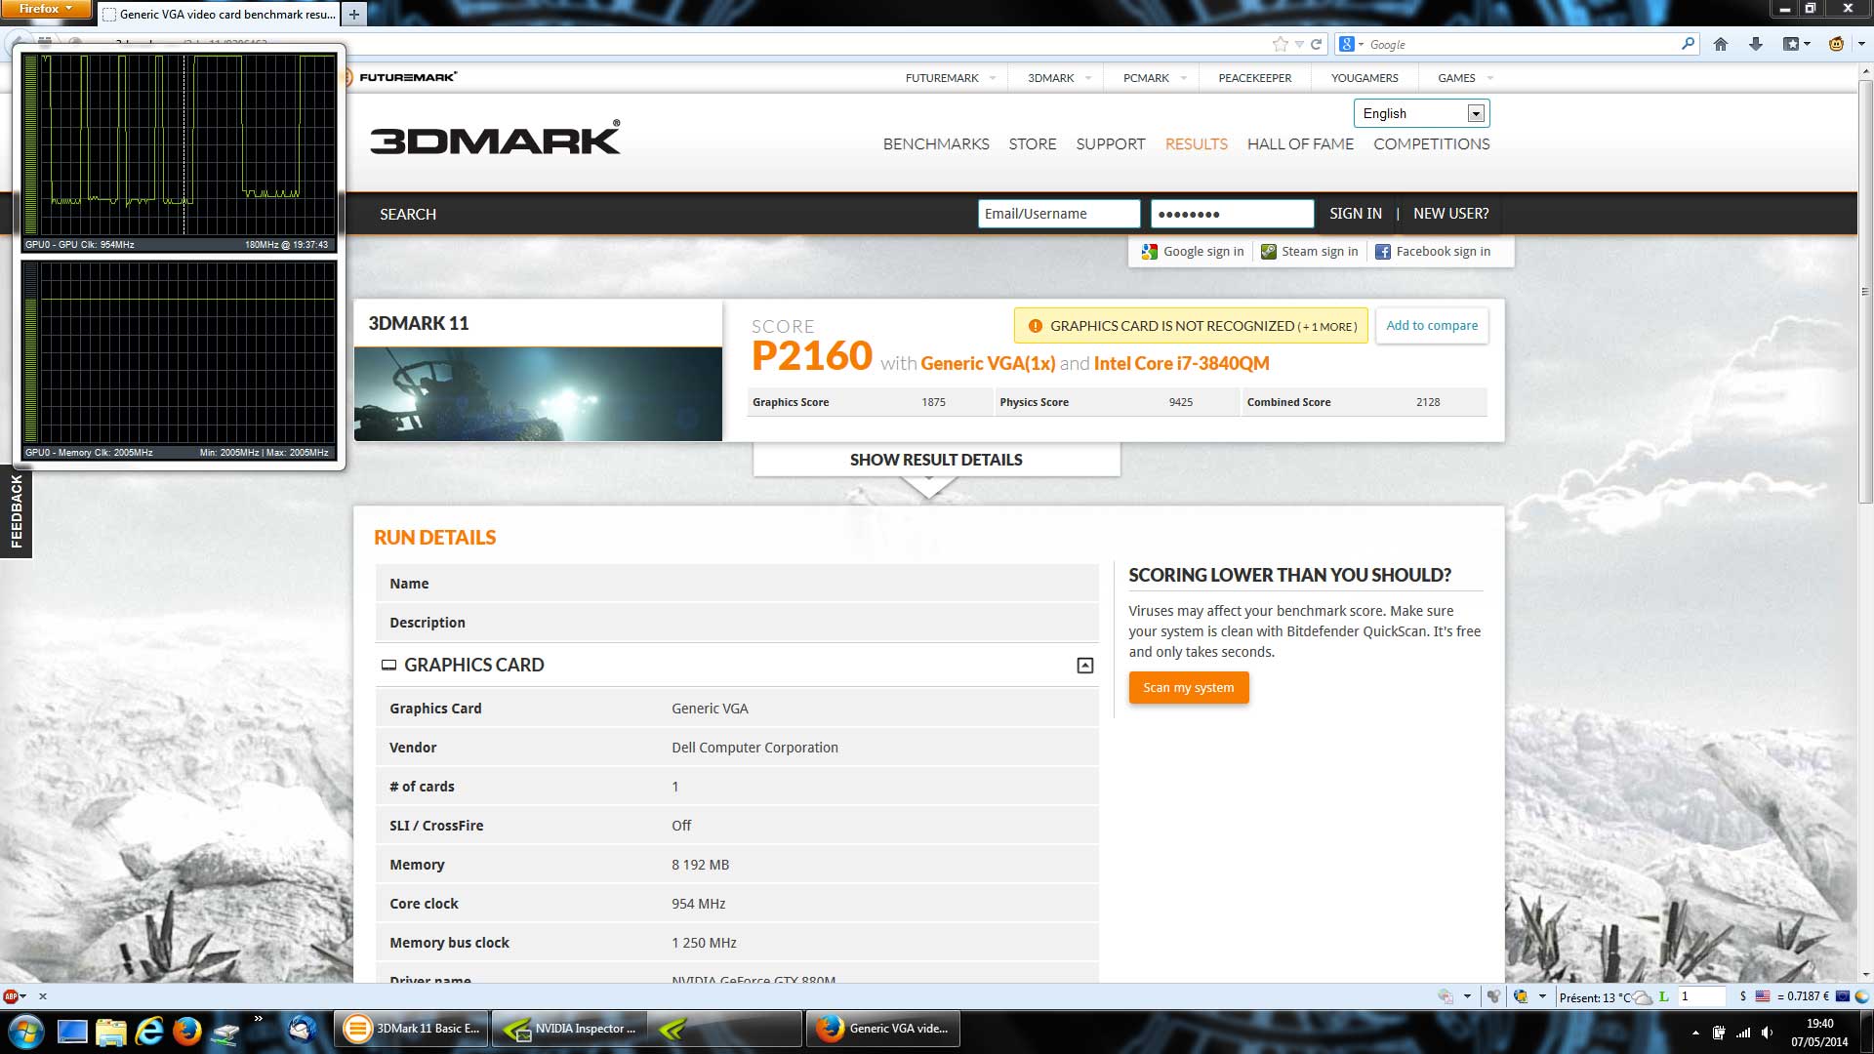This screenshot has width=1874, height=1054.
Task: Launch Thunderbird from taskbar
Action: tap(302, 1030)
